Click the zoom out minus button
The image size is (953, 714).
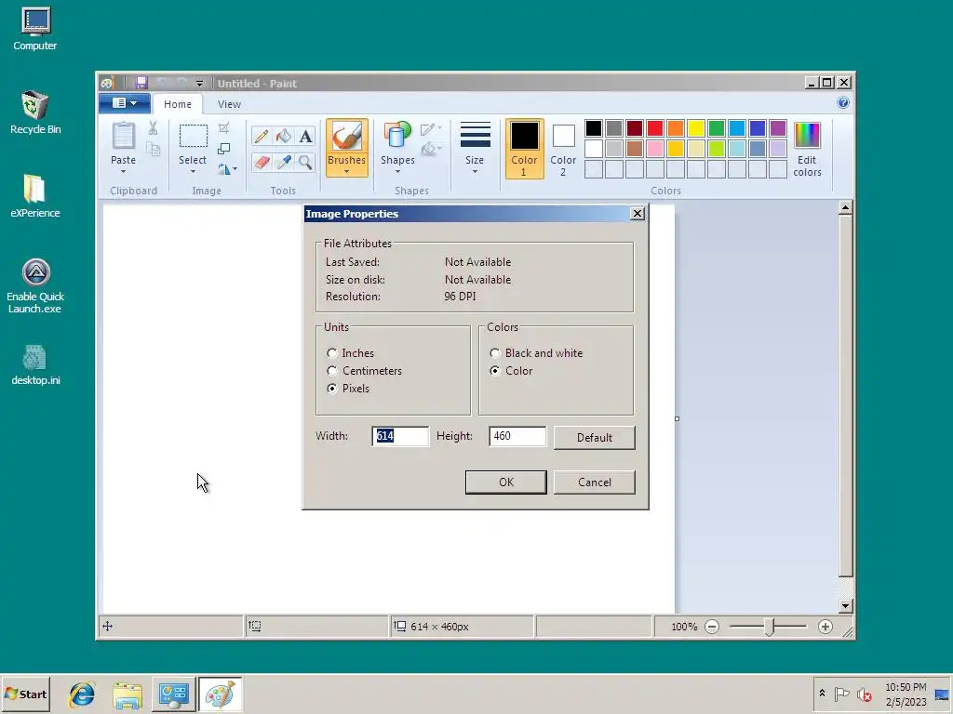(712, 627)
